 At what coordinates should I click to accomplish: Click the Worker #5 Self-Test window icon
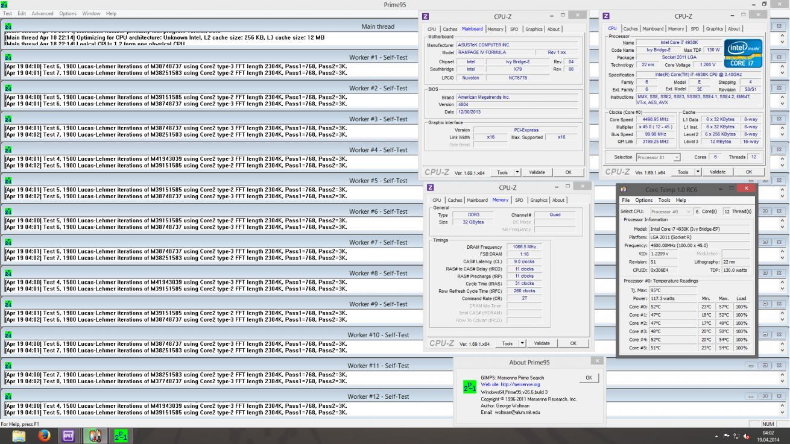click(x=8, y=180)
